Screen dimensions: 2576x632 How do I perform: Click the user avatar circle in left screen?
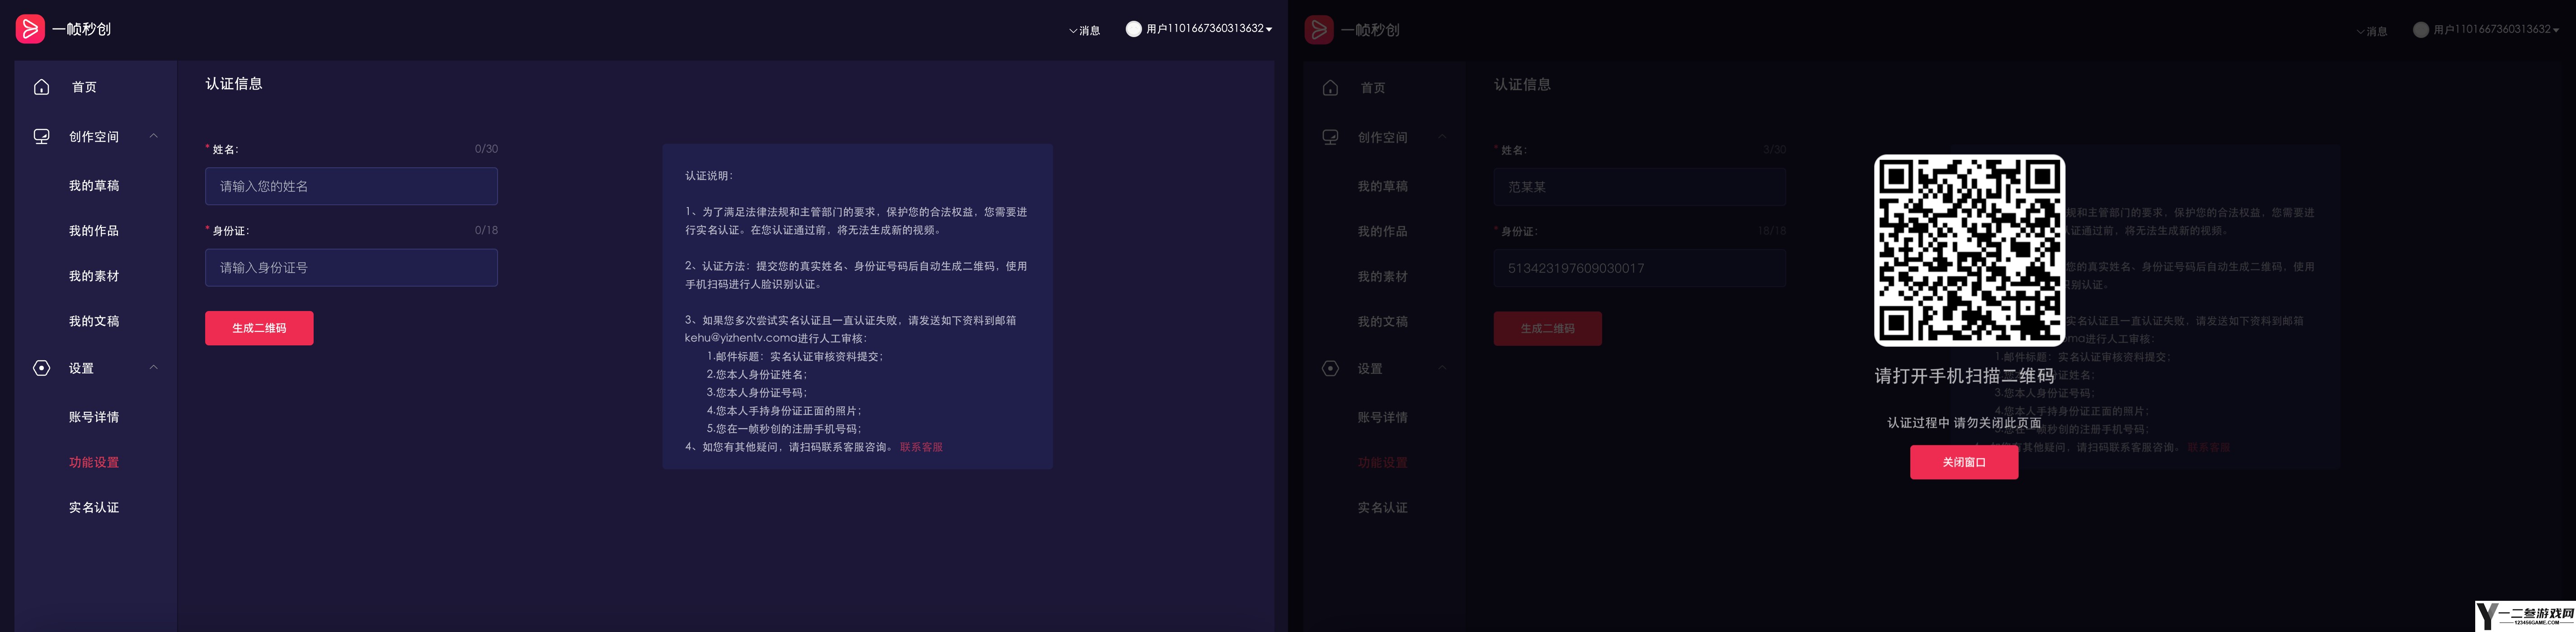[1133, 29]
